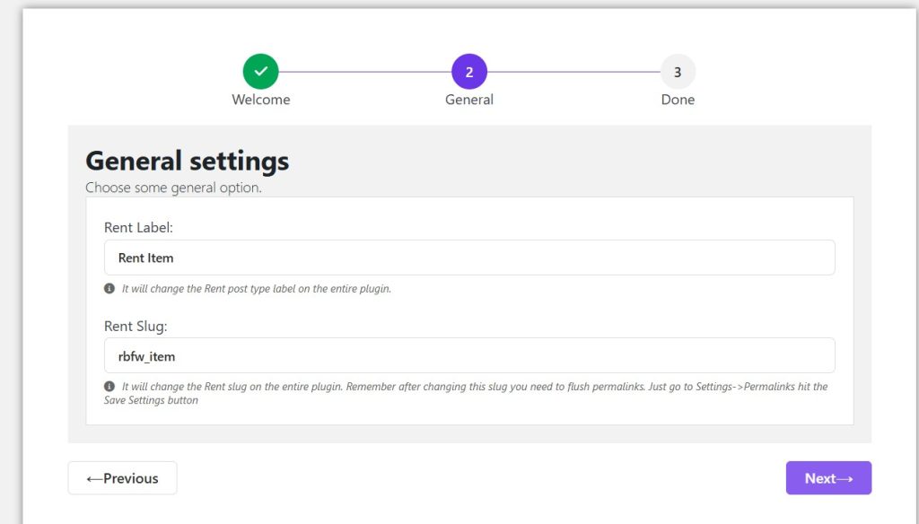Click the "Rent Label:" field label

tap(138, 228)
